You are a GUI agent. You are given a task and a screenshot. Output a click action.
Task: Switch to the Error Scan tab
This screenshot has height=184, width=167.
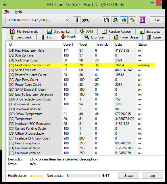[95, 37]
